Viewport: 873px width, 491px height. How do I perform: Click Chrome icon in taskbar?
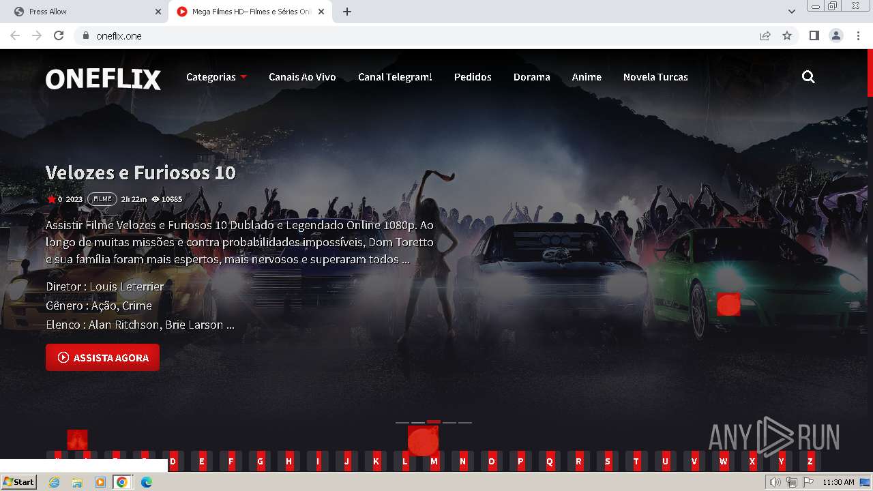pyautogui.click(x=122, y=482)
